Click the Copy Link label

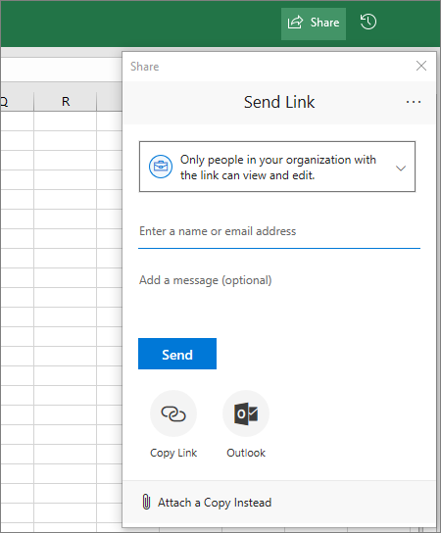pos(173,453)
